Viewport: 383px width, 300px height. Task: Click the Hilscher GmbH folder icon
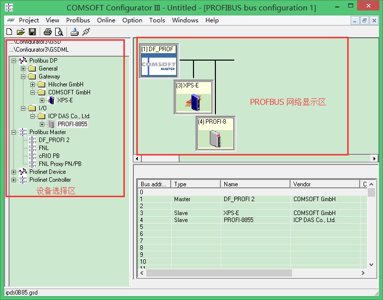42,84
